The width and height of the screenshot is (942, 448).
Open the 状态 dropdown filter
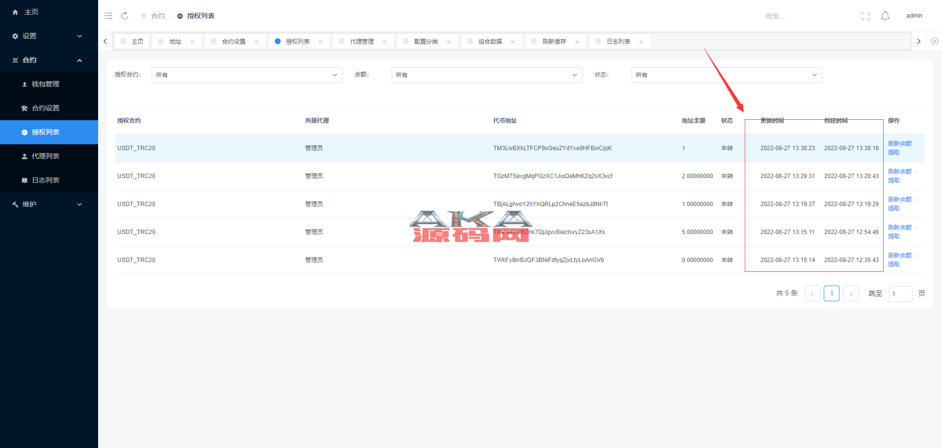coord(726,75)
